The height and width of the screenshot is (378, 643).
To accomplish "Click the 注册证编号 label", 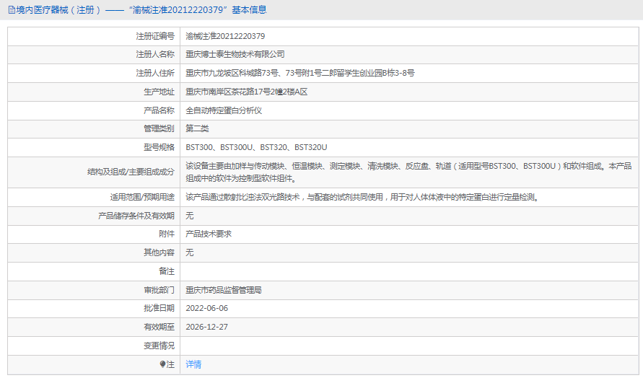I will pos(155,36).
